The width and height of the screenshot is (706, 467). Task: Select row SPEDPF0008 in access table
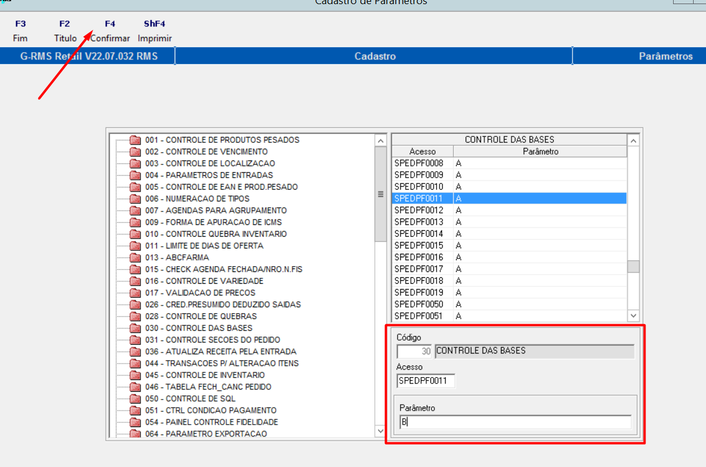pyautogui.click(x=509, y=163)
